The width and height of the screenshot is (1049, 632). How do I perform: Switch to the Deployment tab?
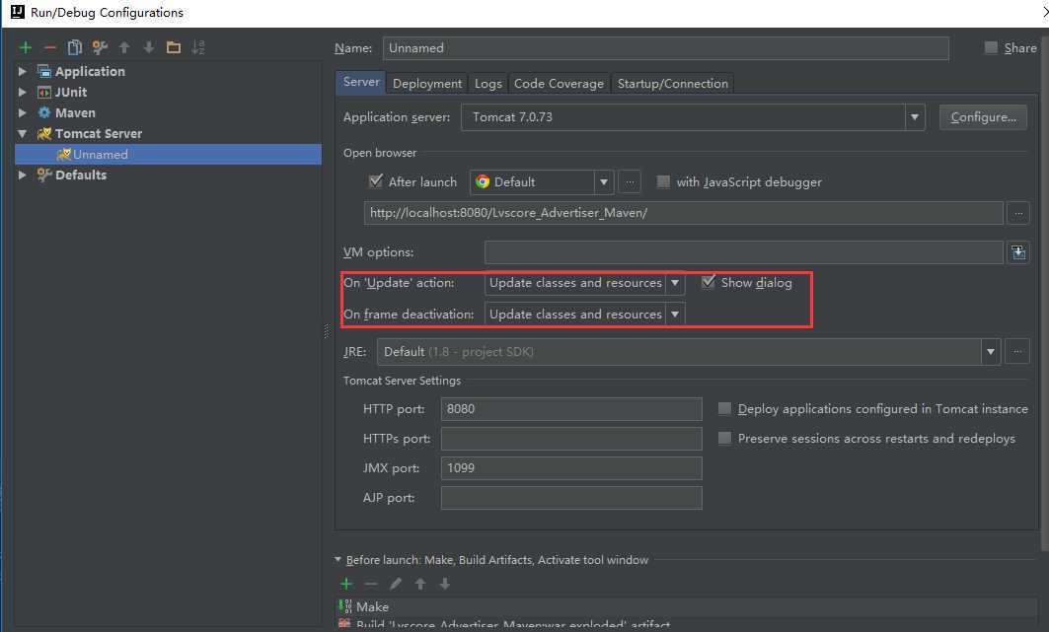(x=427, y=84)
